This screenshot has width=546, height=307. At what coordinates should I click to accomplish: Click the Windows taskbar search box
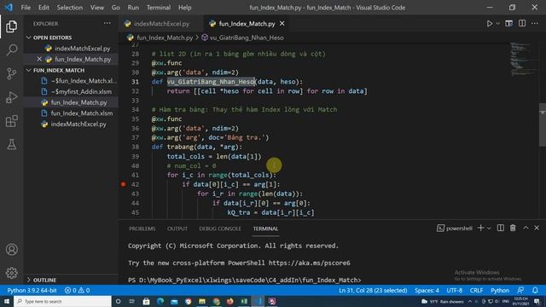[62, 301]
